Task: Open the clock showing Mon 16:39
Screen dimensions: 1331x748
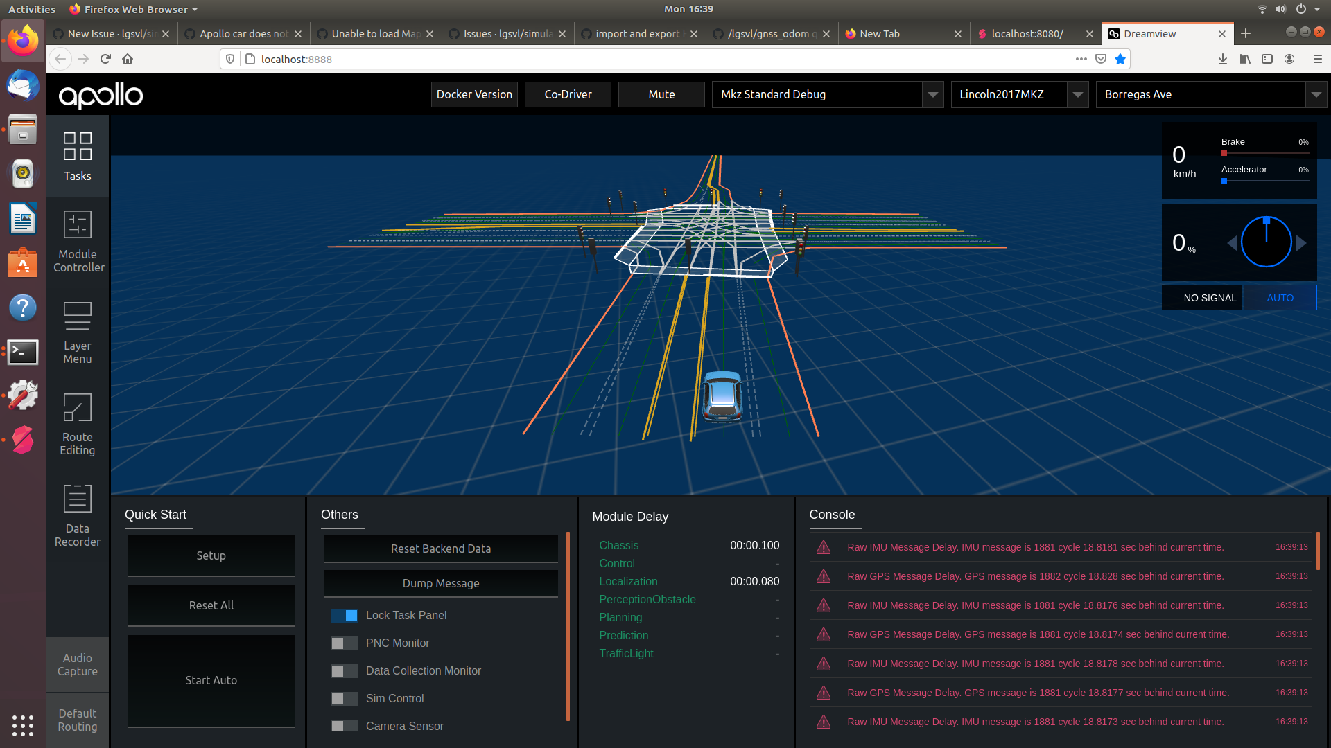Action: click(688, 9)
